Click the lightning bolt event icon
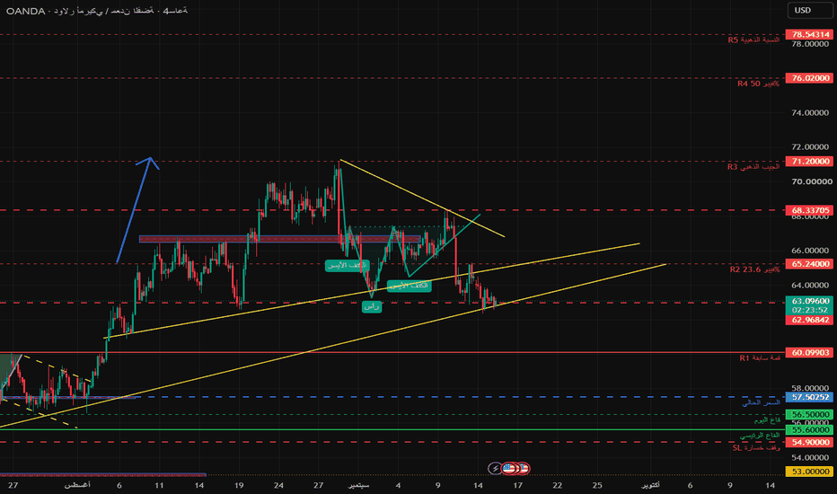This screenshot has width=837, height=494. pyautogui.click(x=495, y=468)
